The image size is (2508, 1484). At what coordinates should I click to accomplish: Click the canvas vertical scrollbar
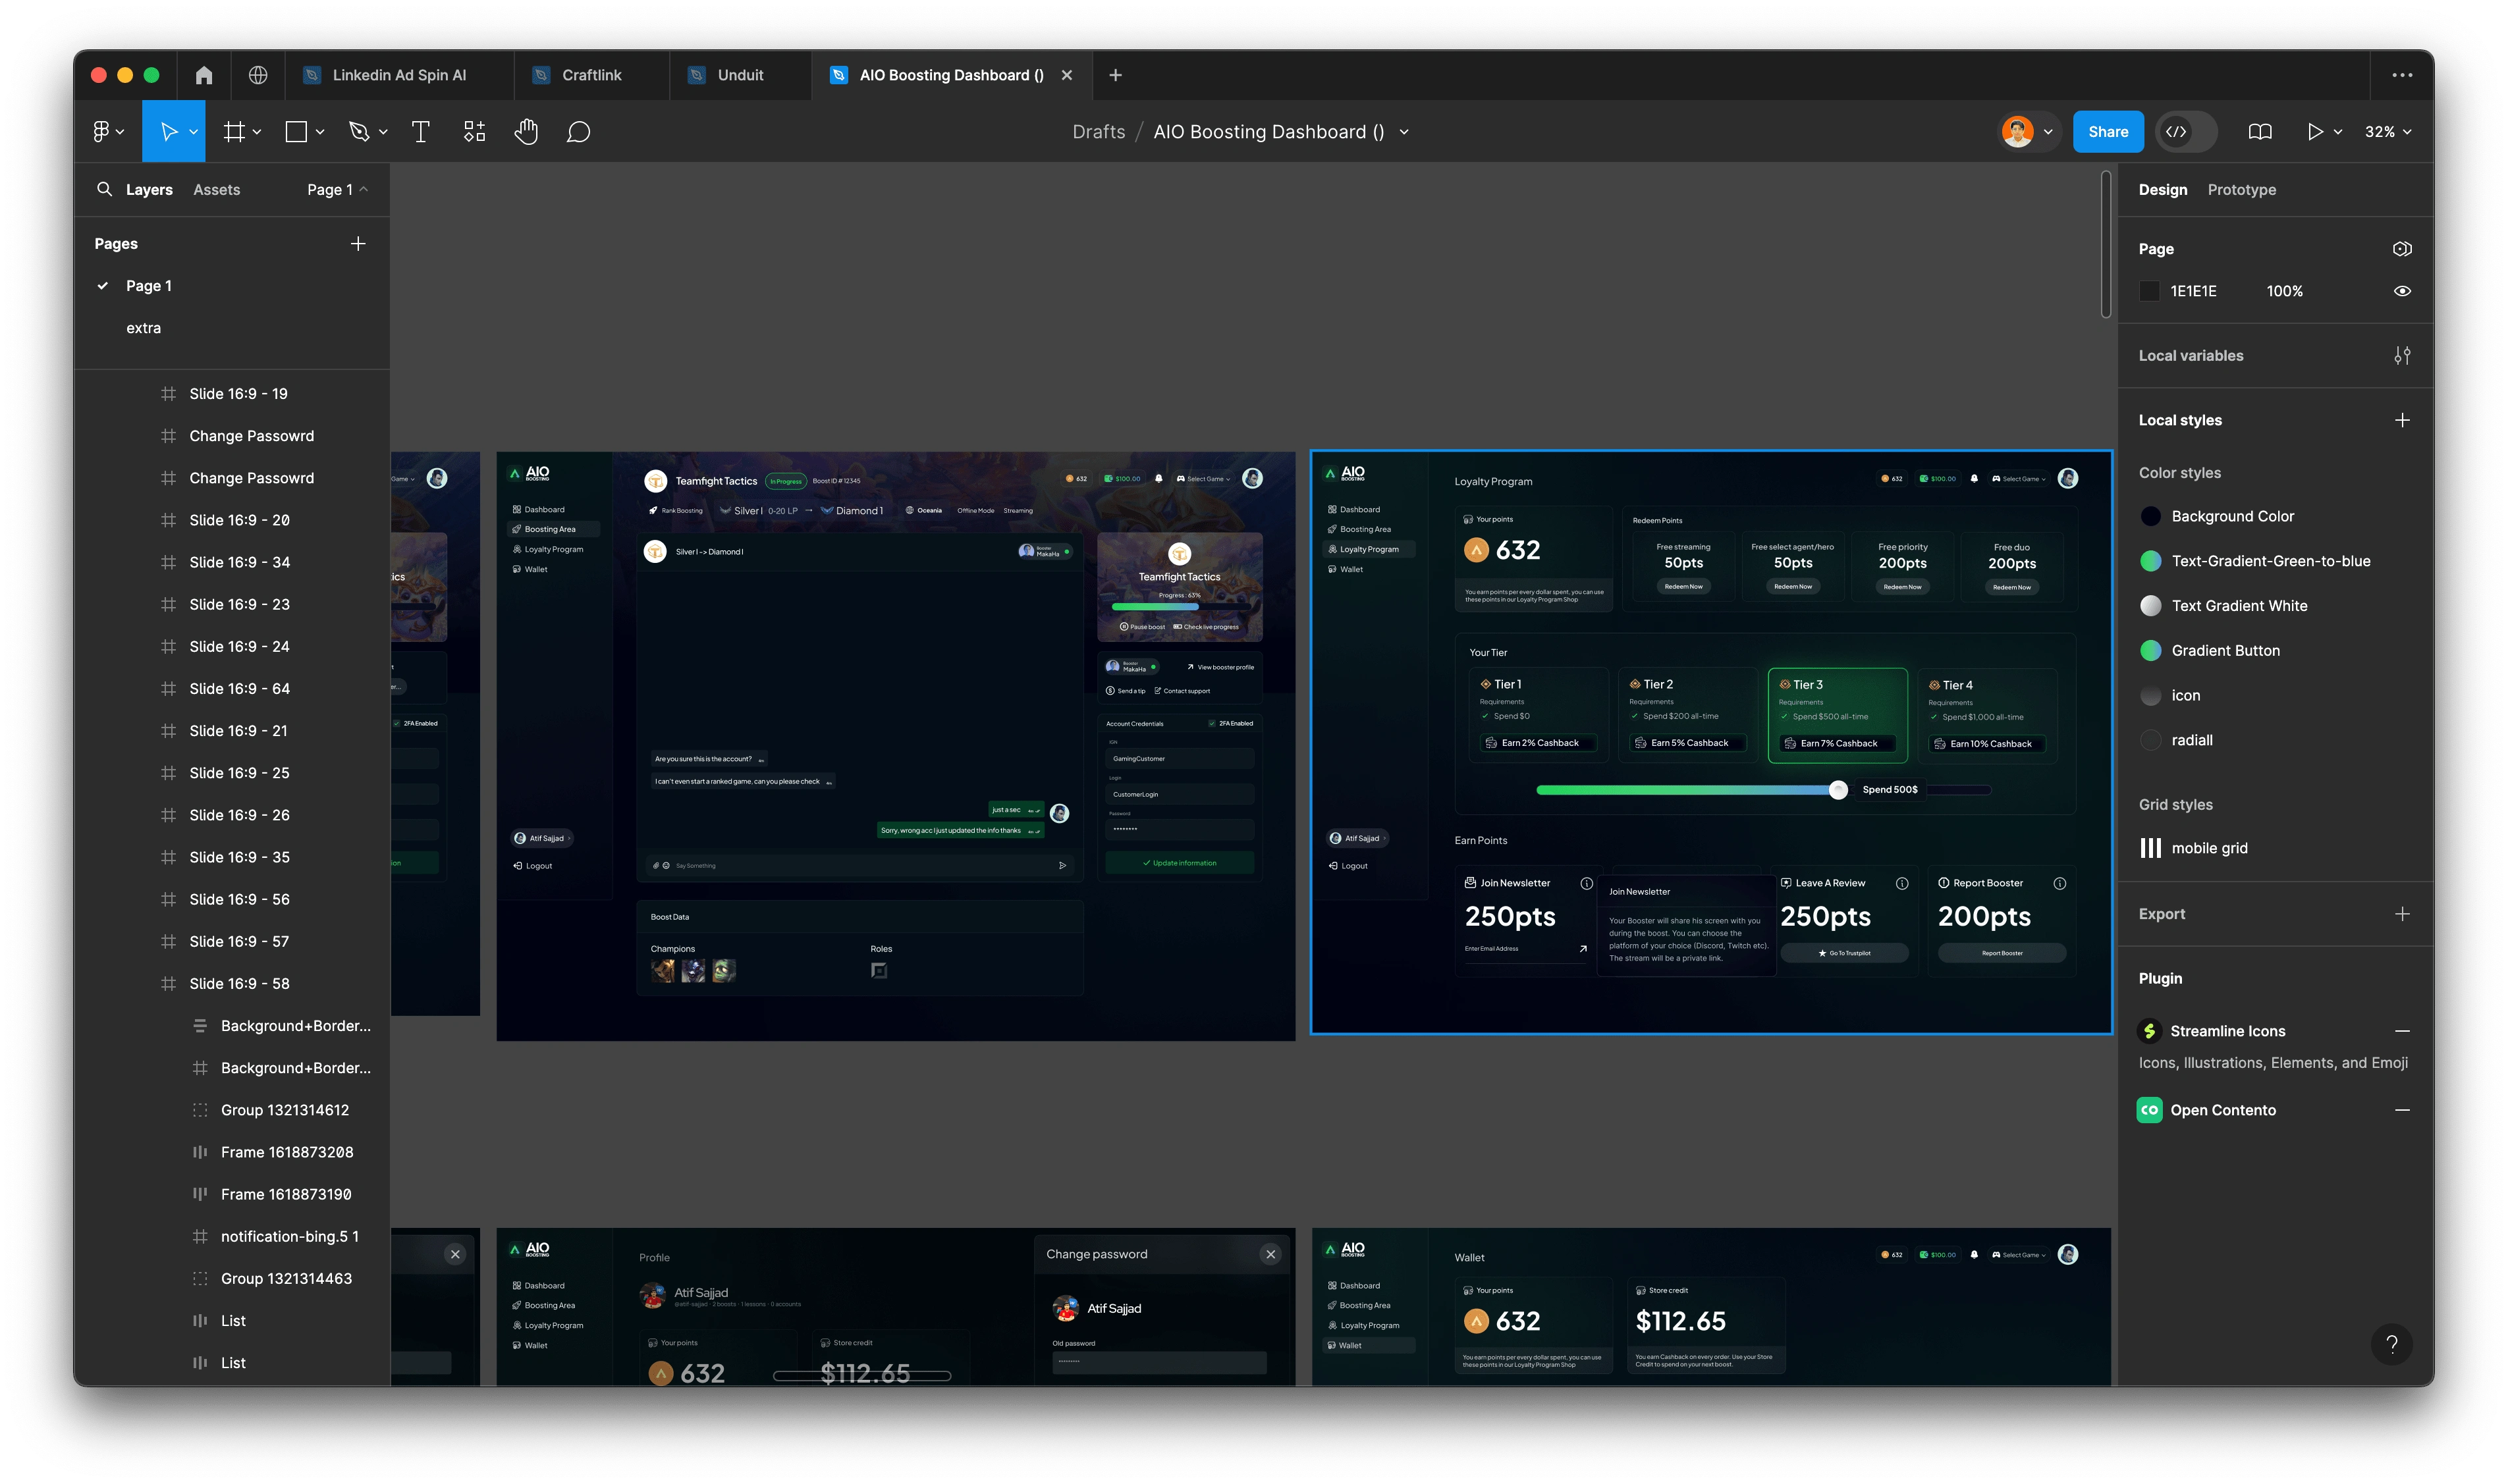[x=2105, y=245]
